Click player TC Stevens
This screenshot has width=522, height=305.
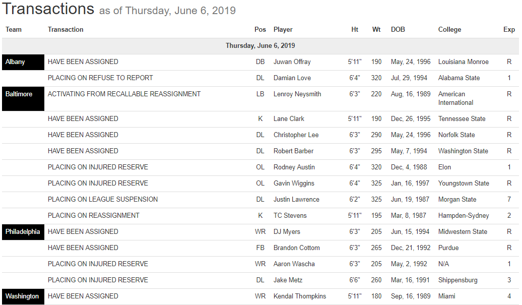pyautogui.click(x=290, y=216)
